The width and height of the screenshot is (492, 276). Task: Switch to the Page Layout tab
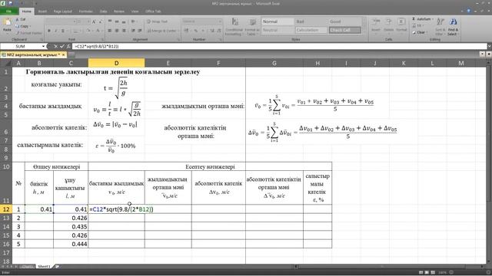[x=63, y=11]
